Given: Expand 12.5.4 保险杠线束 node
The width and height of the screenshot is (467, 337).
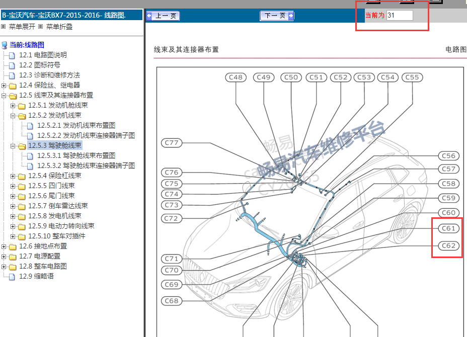Looking at the screenshot, I should (13, 176).
